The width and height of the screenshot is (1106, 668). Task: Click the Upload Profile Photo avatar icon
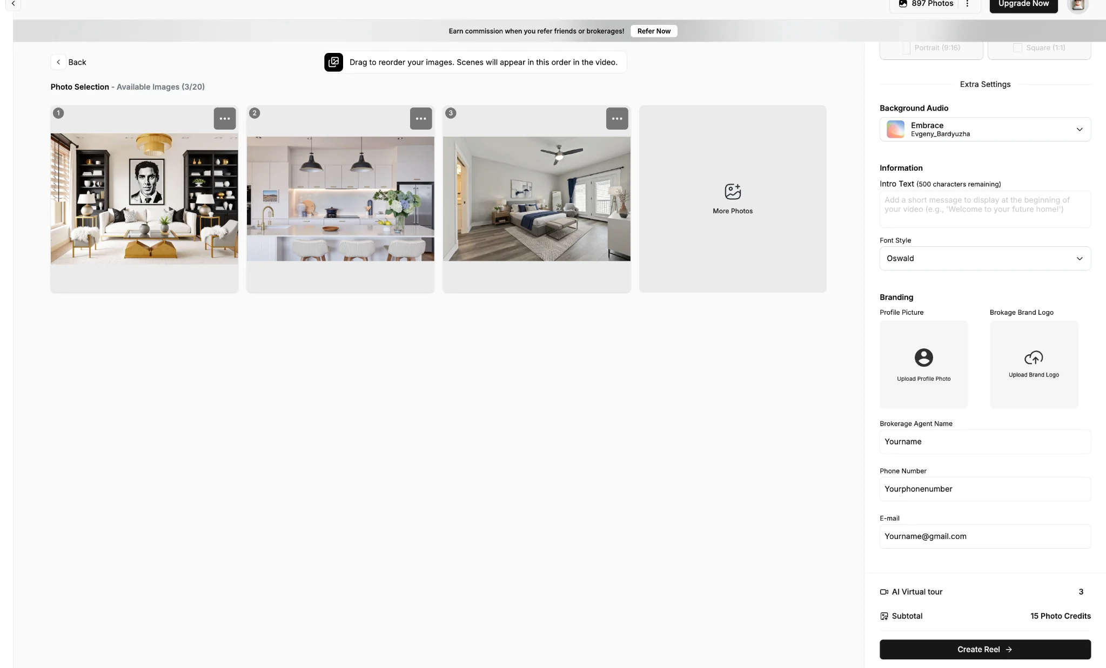click(923, 357)
